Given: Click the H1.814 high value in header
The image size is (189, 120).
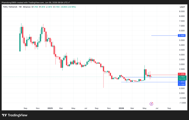Looking at the screenshot, I should tap(42, 7).
